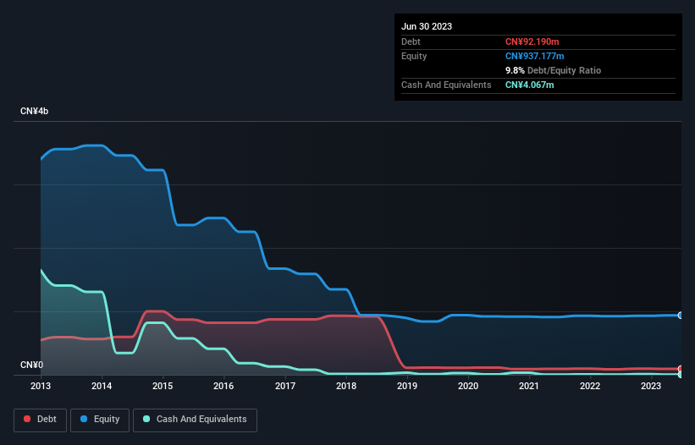Image resolution: width=695 pixels, height=445 pixels.
Task: Select the 2020 x-axis label
Action: coord(468,386)
